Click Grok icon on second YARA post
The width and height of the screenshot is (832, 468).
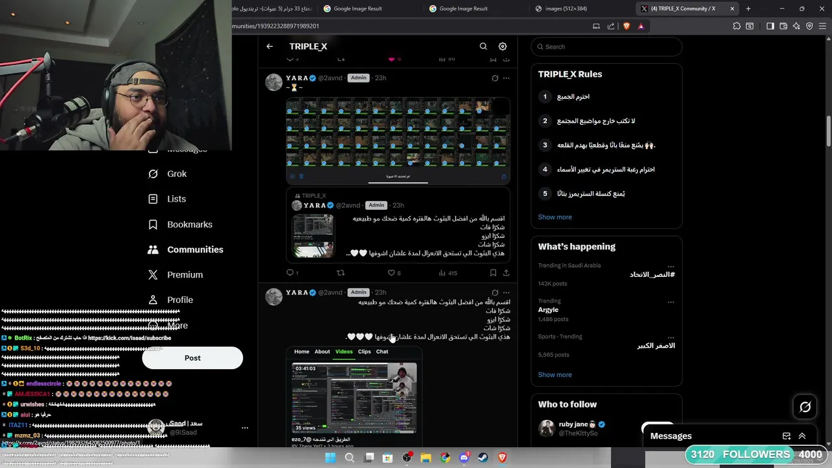click(495, 292)
